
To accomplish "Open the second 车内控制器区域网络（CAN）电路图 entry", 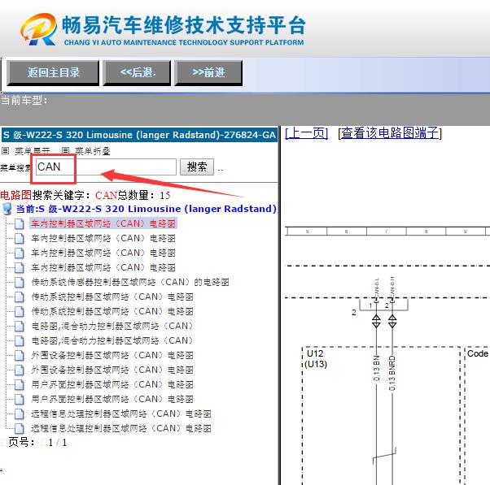I will (103, 238).
